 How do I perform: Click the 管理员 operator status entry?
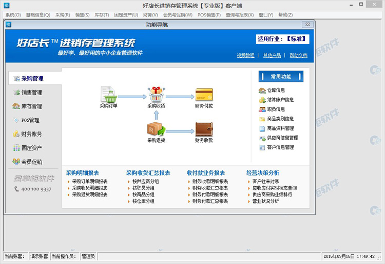[x=88, y=256]
